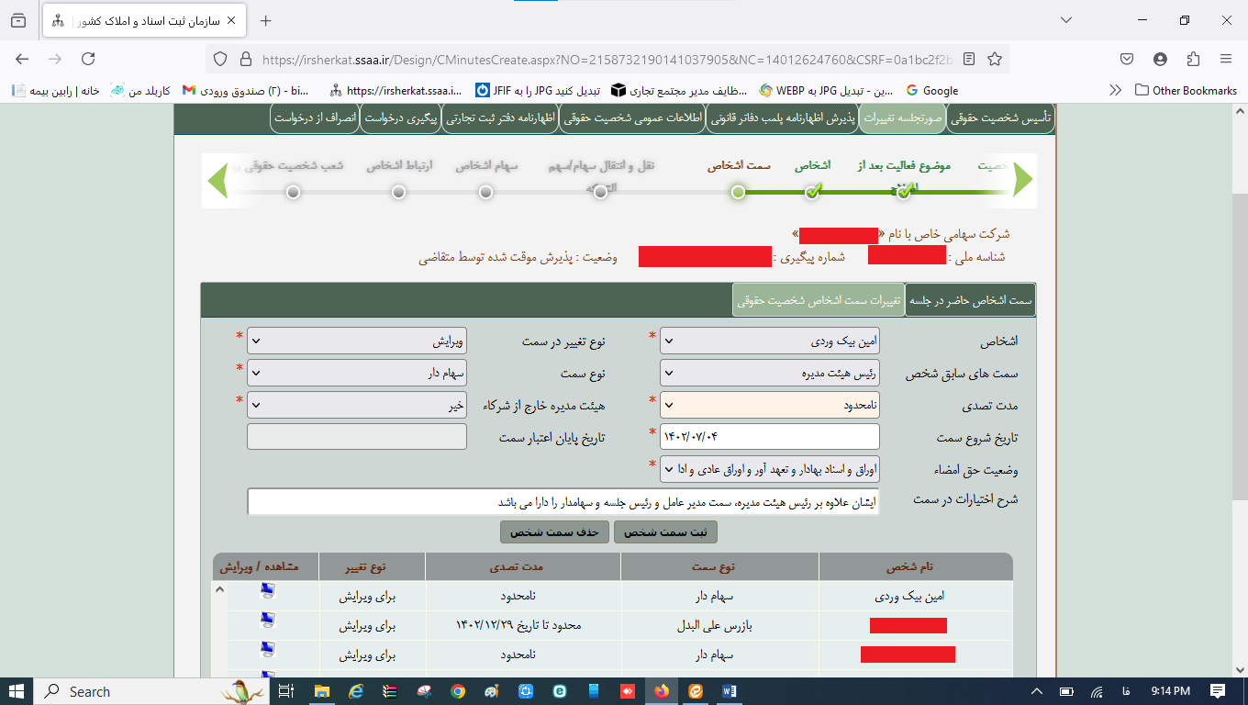The height and width of the screenshot is (705, 1248).
Task: Click the browser Back arrow
Action: tap(22, 59)
